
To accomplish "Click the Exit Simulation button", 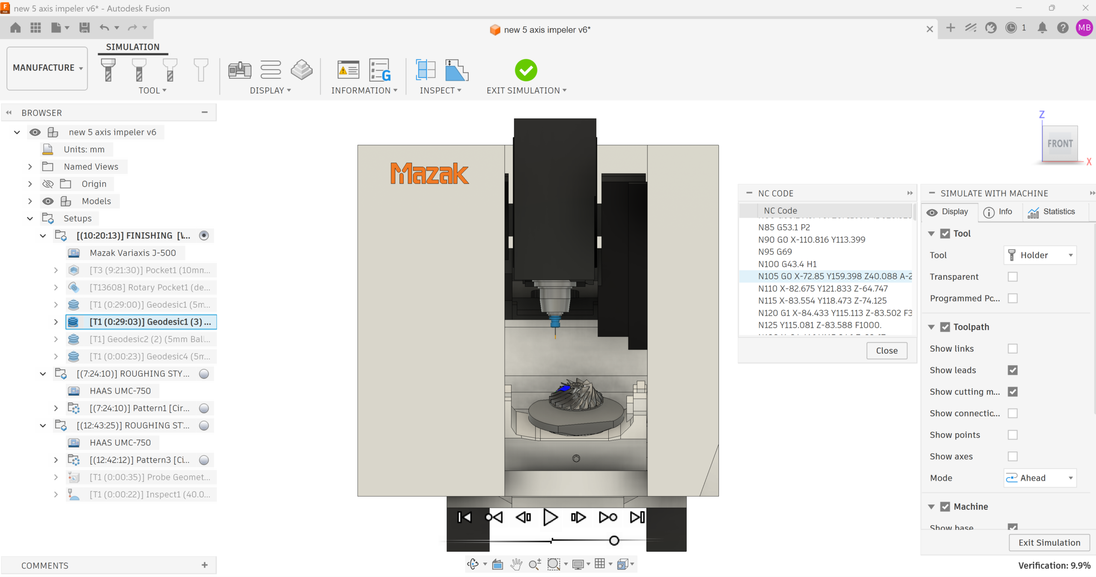I will coord(1049,543).
